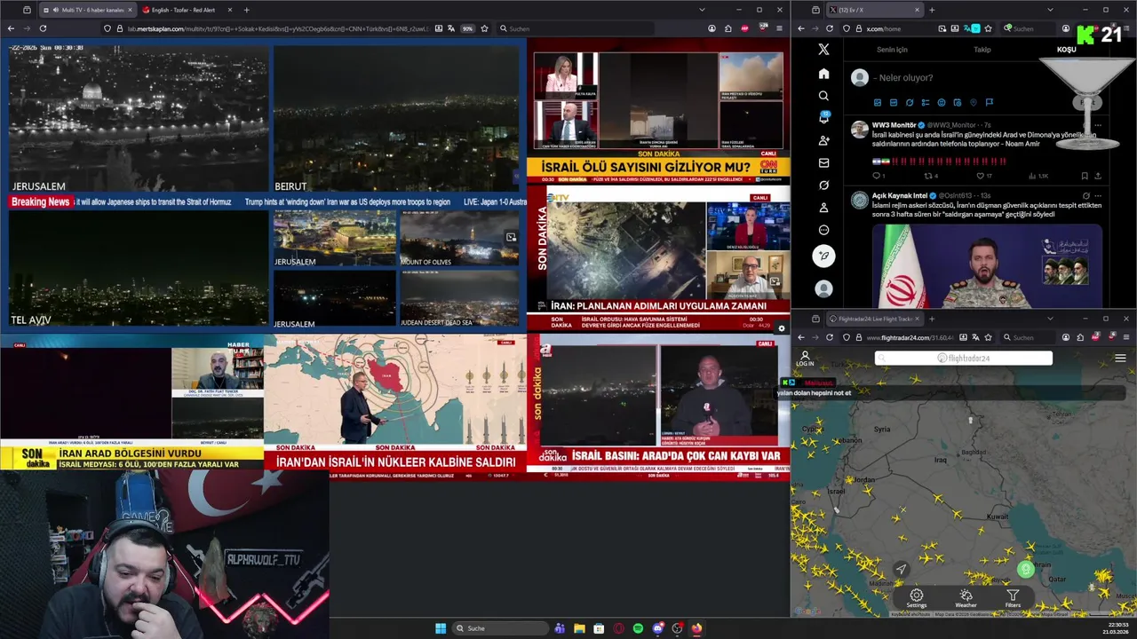Open X messages envelope icon
Viewport: 1137px width, 639px height.
coord(823,162)
